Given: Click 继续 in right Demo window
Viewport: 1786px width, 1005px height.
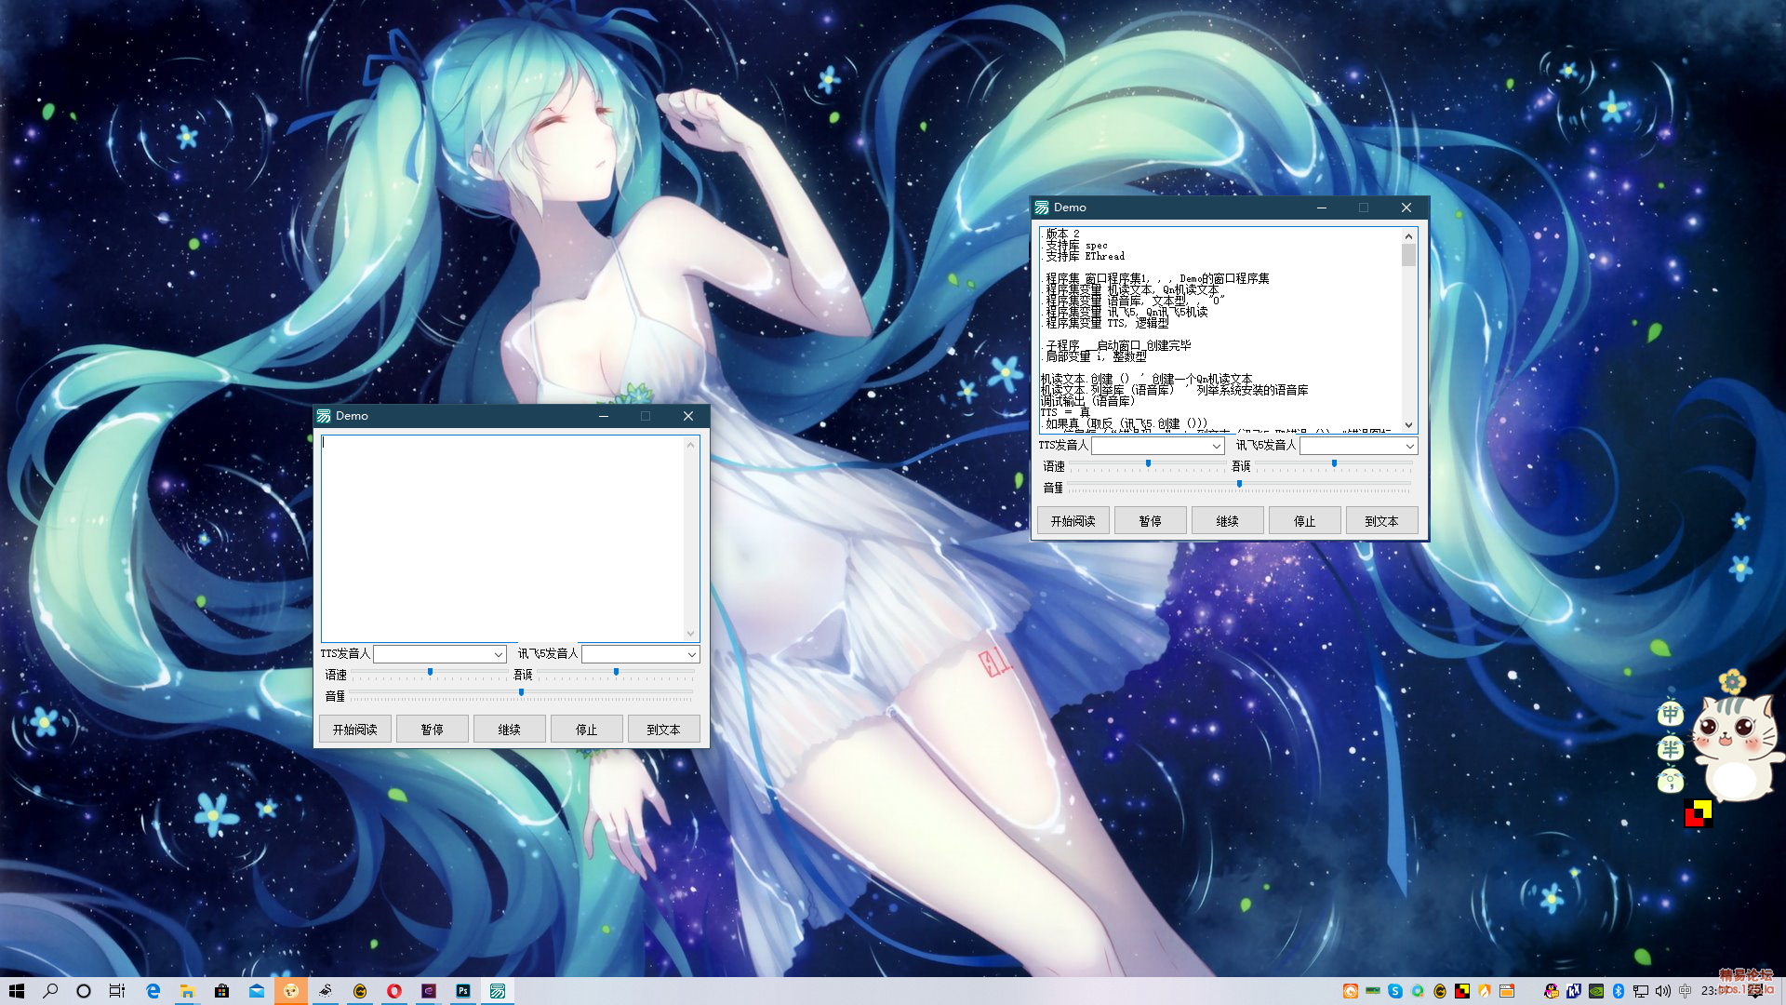Looking at the screenshot, I should click(x=1227, y=521).
